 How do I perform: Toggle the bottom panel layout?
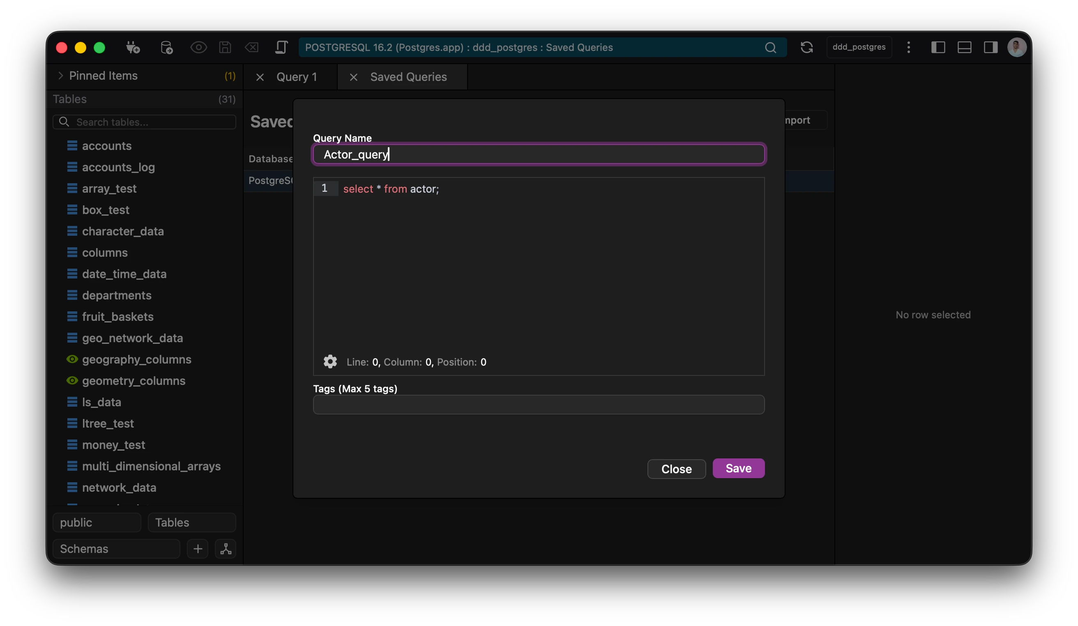(x=964, y=48)
